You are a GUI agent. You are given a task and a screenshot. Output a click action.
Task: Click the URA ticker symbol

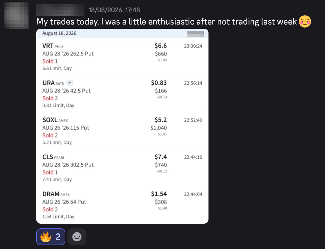pos(48,83)
